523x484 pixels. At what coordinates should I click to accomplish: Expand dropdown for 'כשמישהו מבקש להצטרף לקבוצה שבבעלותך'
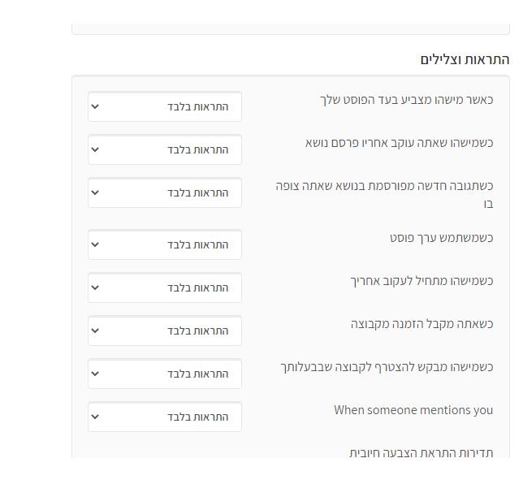click(x=165, y=374)
